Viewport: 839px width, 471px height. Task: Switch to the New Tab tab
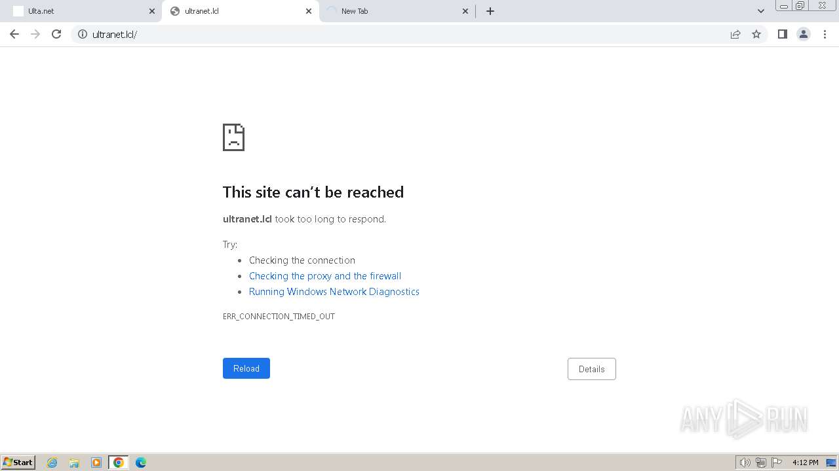pyautogui.click(x=397, y=11)
